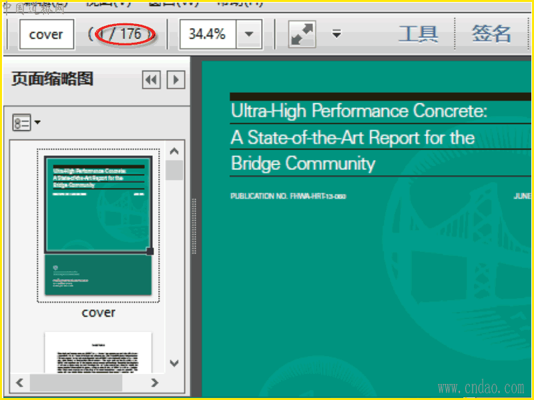Click the thumbnail view-area resize handle

coord(150,251)
